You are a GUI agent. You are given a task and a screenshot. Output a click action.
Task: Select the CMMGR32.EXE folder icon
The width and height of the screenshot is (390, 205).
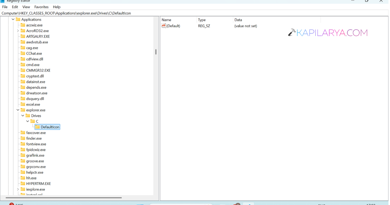point(23,70)
